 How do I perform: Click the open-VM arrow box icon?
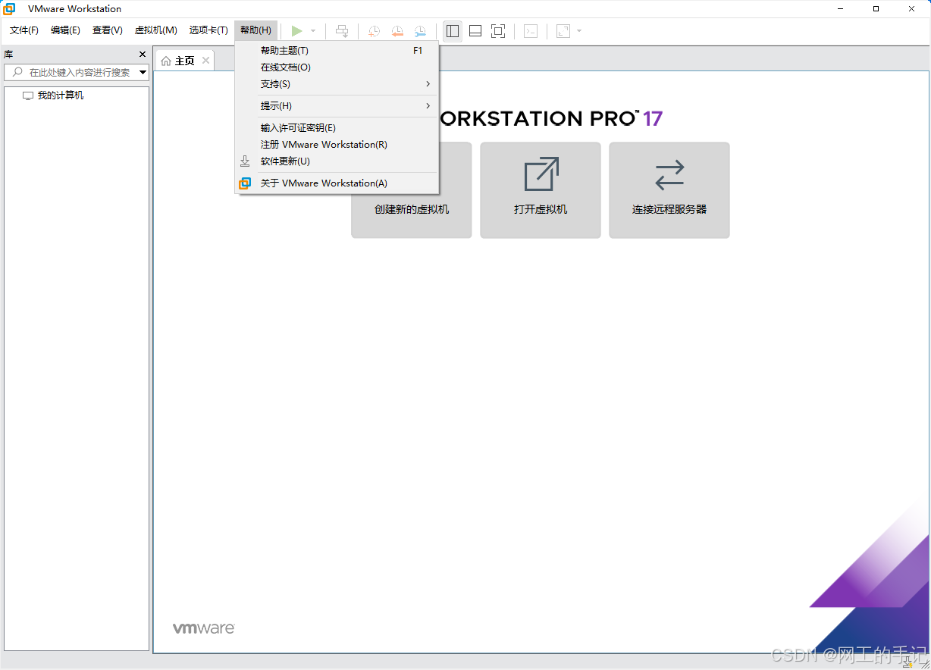541,174
